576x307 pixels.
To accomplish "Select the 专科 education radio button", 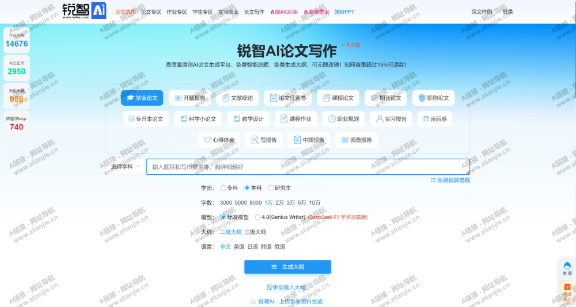I will pos(223,188).
